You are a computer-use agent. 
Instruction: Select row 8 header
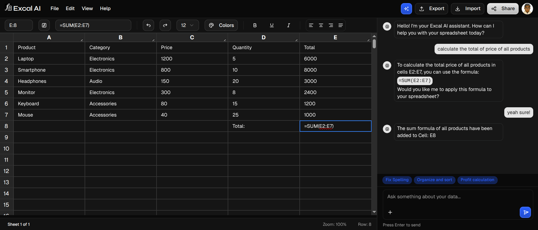[6, 126]
